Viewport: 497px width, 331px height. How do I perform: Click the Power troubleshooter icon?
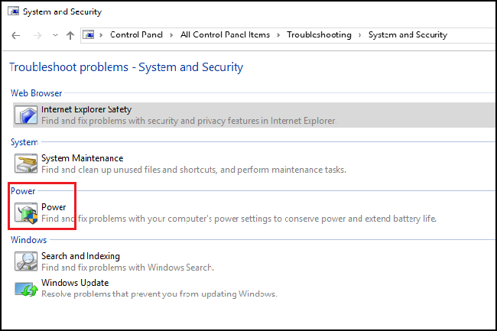(x=27, y=213)
